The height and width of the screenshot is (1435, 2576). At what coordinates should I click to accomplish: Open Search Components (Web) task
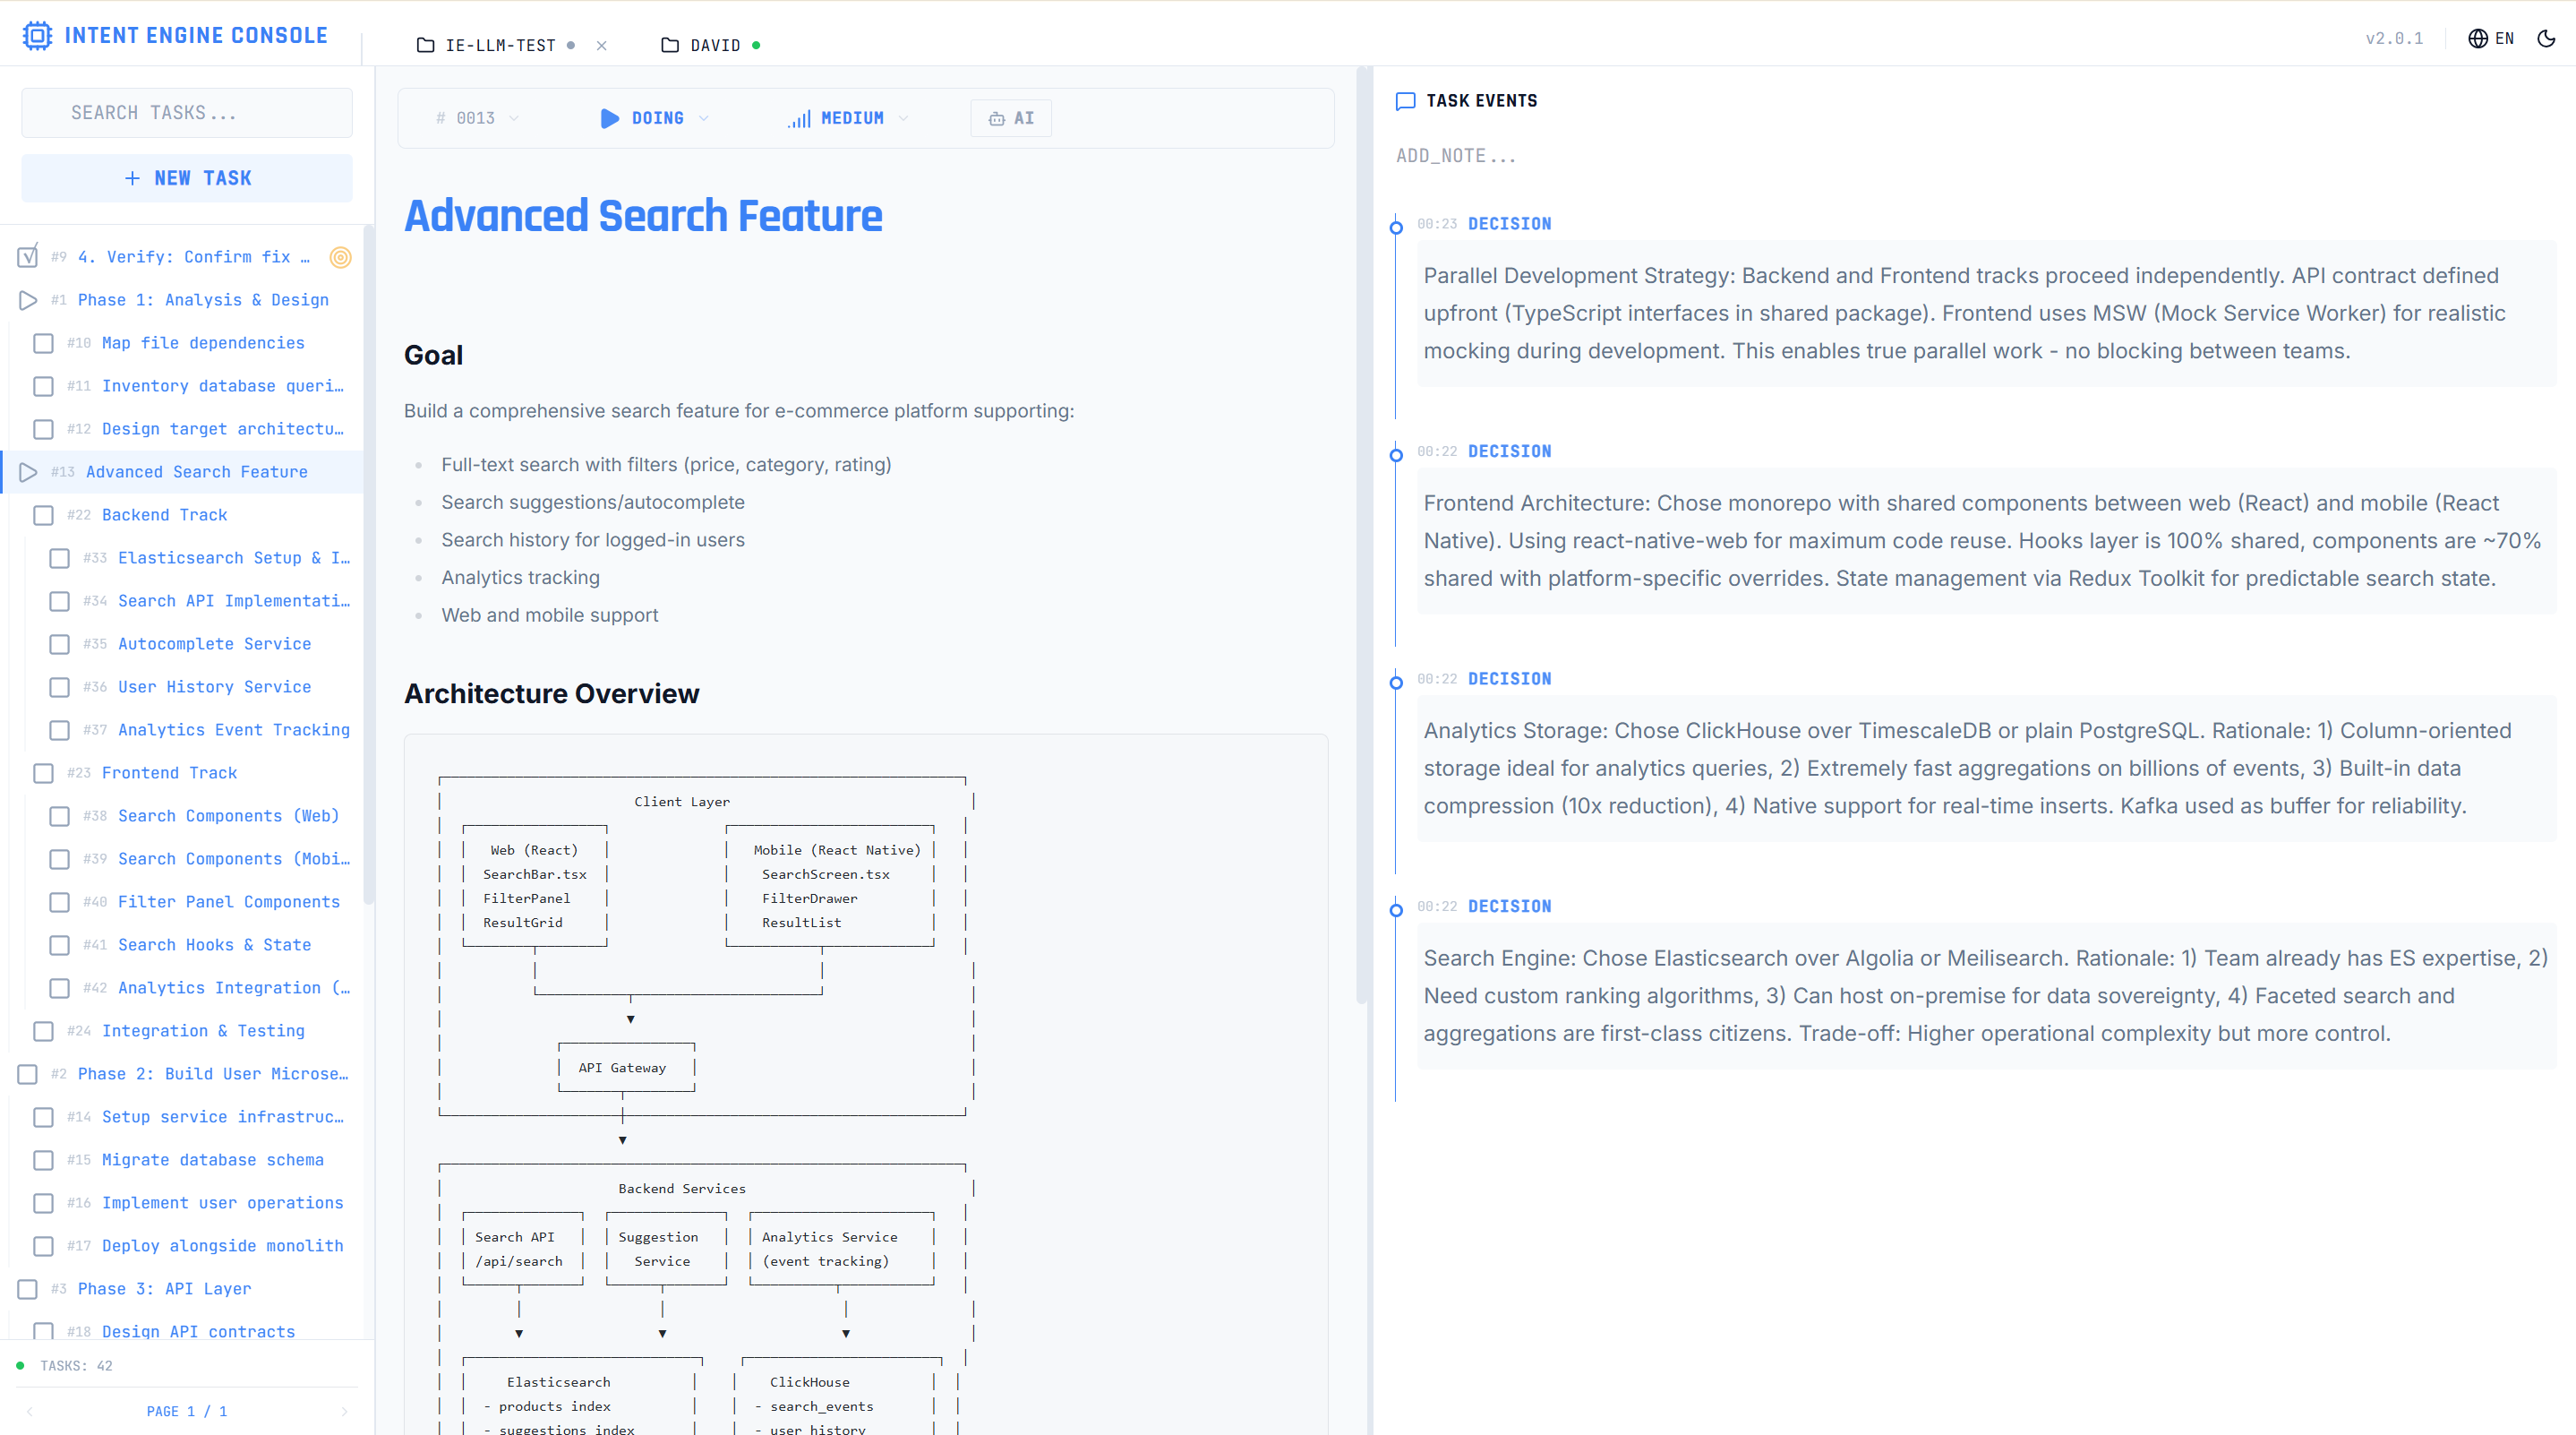coord(228,817)
